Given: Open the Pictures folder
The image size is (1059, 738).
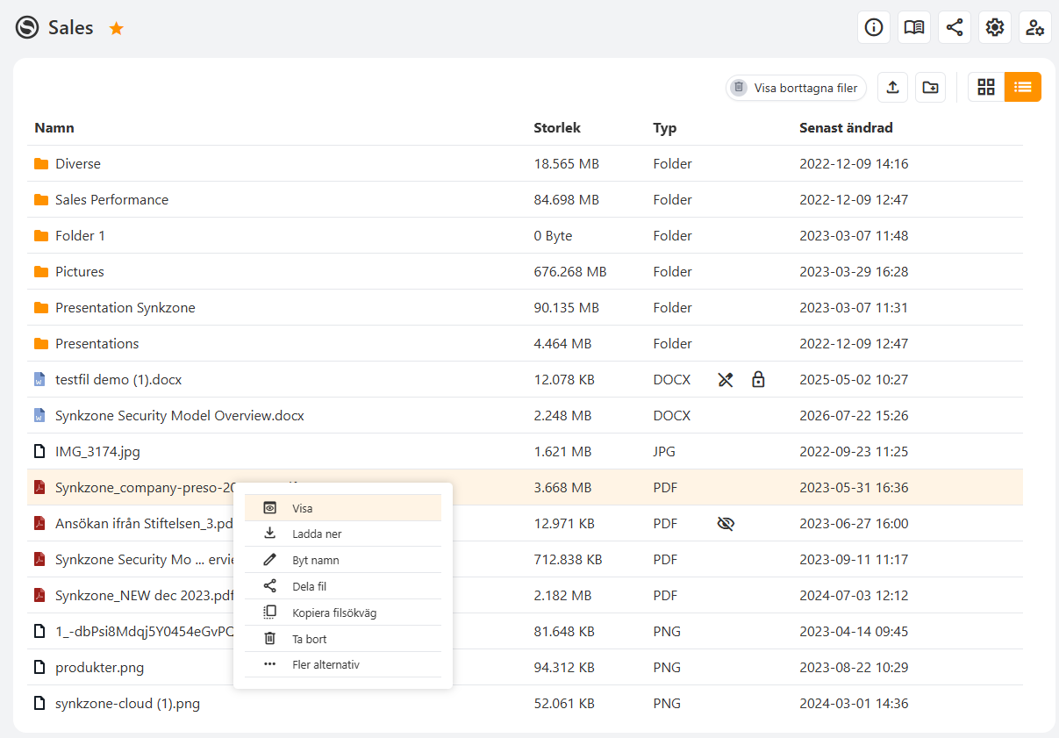Looking at the screenshot, I should point(80,272).
